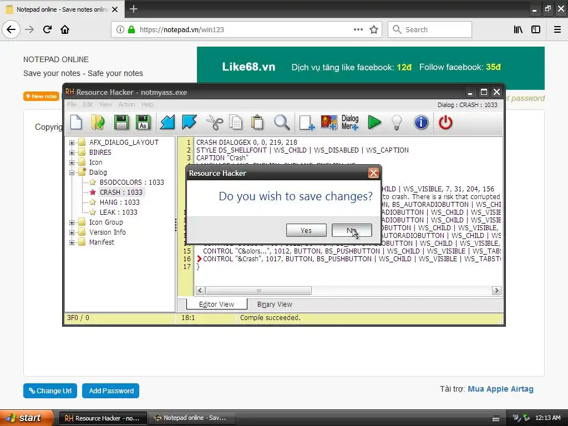Click the Save As floppy icon

pos(143,123)
